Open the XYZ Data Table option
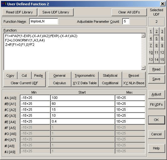 tap(85, 83)
